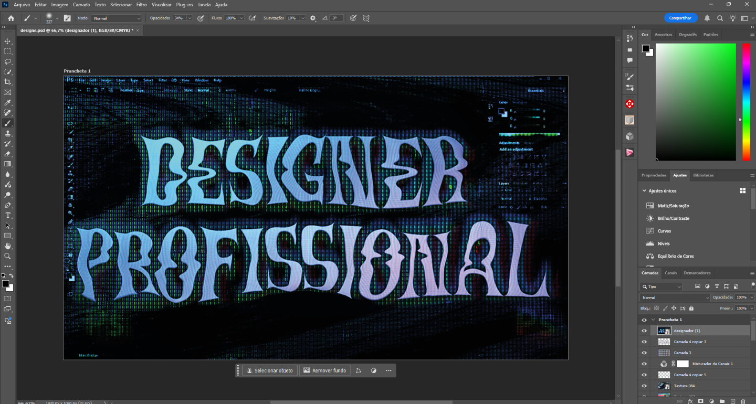Open the Filtro menu

click(141, 4)
